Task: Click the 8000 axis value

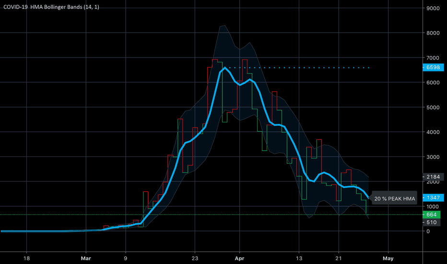Action: [433, 33]
